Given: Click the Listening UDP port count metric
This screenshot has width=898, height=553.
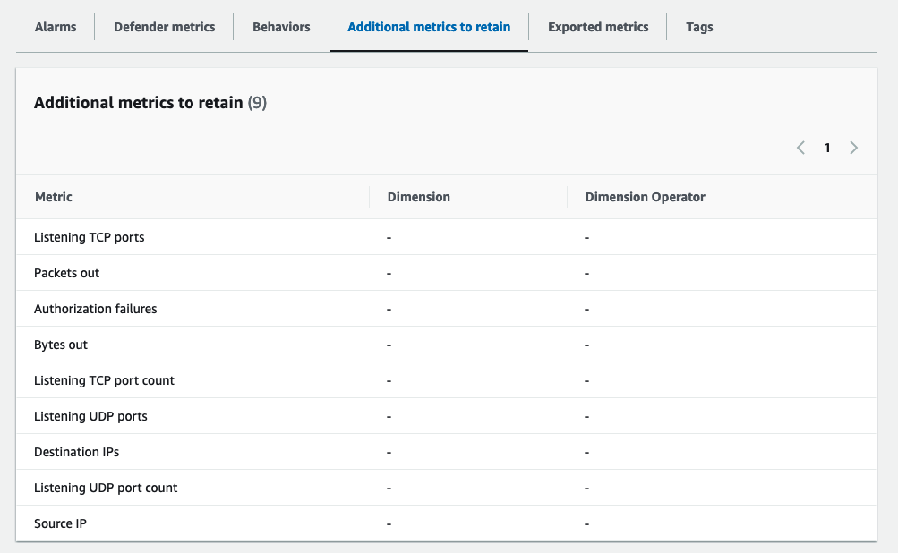Looking at the screenshot, I should pos(105,487).
